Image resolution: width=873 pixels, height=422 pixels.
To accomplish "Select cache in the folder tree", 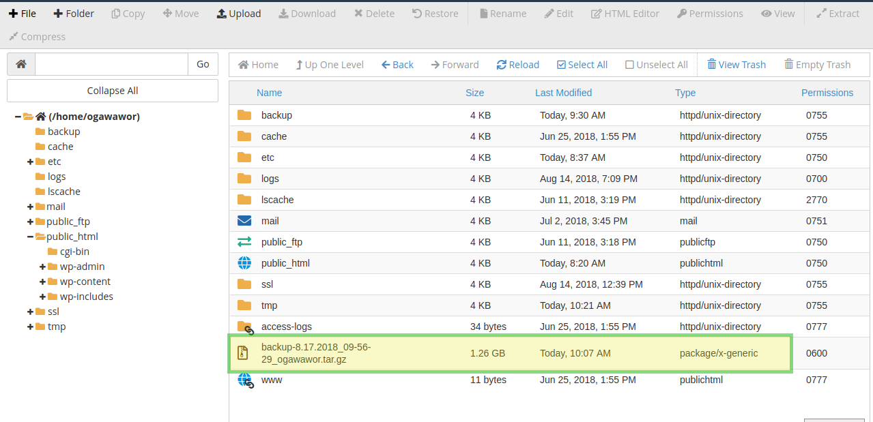I will click(60, 147).
